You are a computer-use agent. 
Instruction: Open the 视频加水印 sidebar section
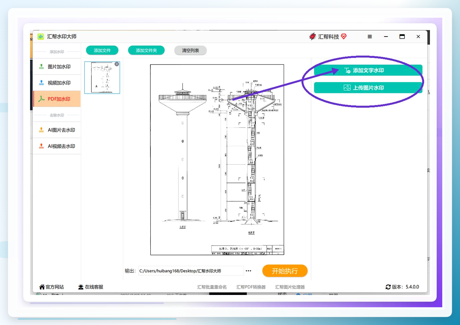pos(57,83)
